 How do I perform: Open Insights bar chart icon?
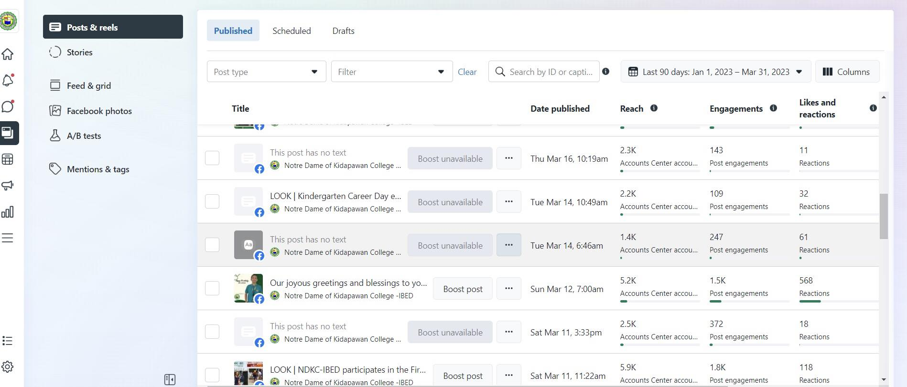(8, 212)
